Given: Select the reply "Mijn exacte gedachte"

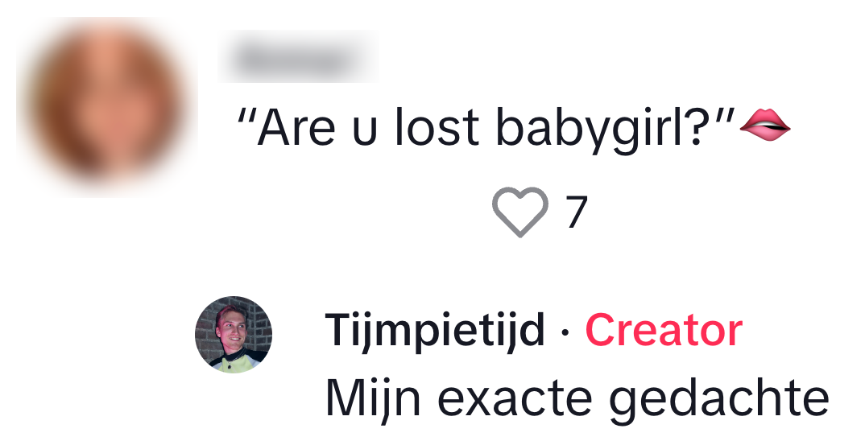Looking at the screenshot, I should coord(577,398).
